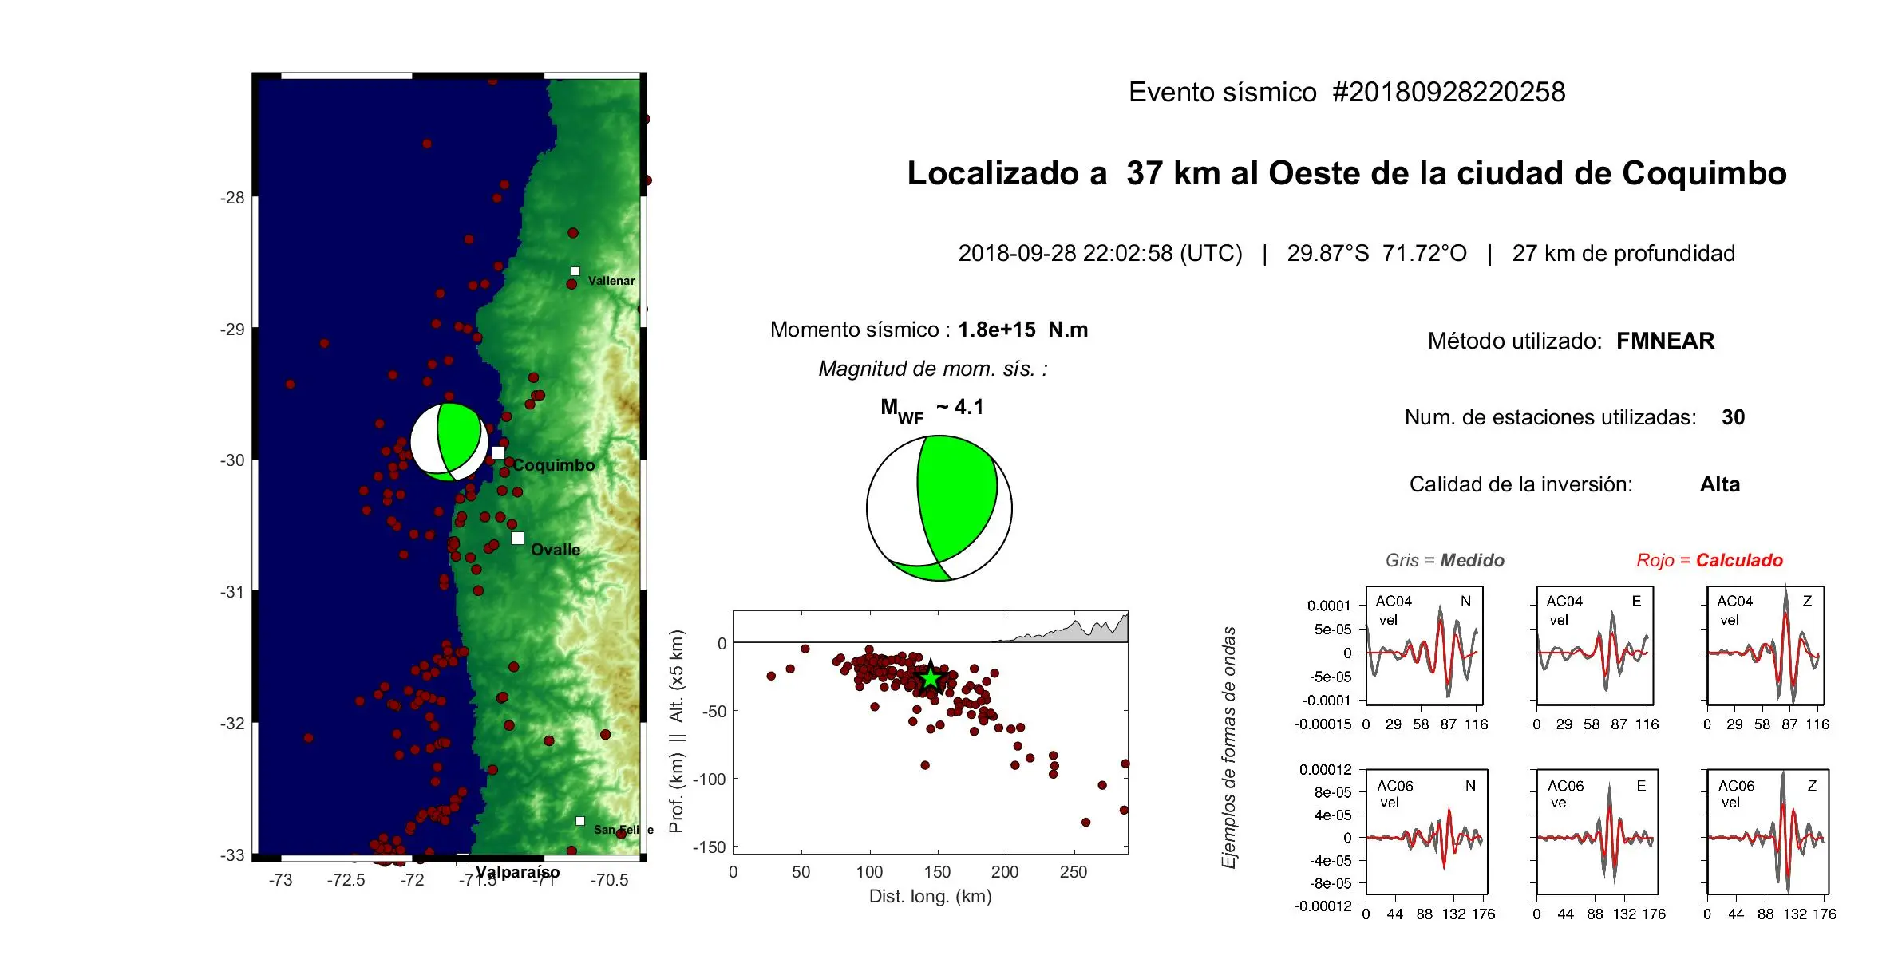This screenshot has width=1898, height=967.
Task: Click the label 'Método utilizado:'
Action: tap(1514, 341)
